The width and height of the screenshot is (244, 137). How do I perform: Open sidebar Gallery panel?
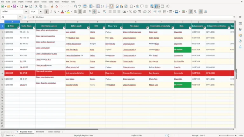tap(240, 35)
